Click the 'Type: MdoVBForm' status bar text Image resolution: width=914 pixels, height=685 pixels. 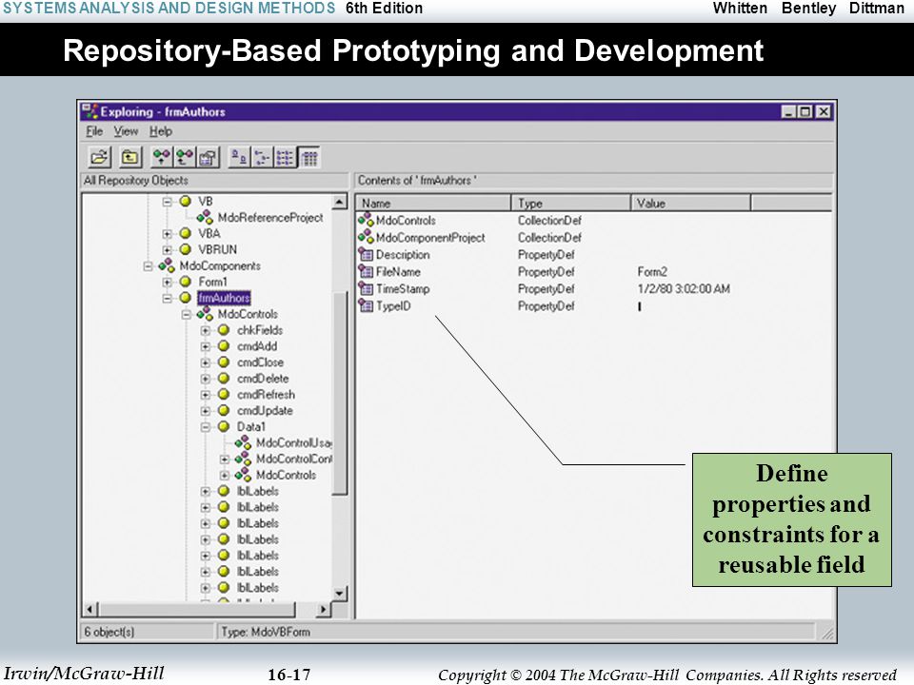coord(266,632)
